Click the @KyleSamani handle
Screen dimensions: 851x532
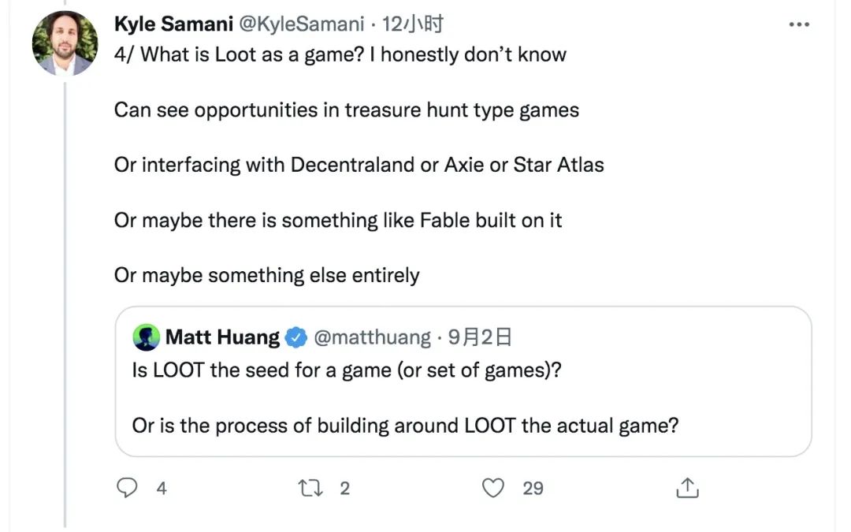301,24
